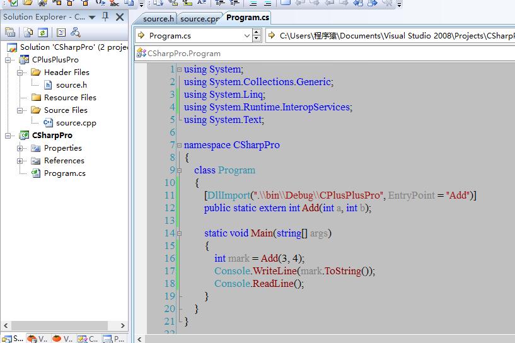Open the CSharpPro.Program type dropdown
515x343 pixels.
(325, 53)
